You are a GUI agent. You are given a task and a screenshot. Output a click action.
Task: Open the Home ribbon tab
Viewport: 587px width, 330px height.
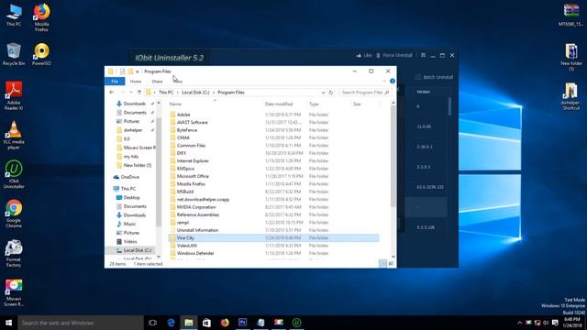(x=136, y=82)
